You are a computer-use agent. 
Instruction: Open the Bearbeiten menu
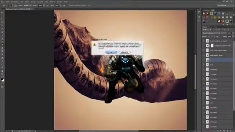click(15, 2)
